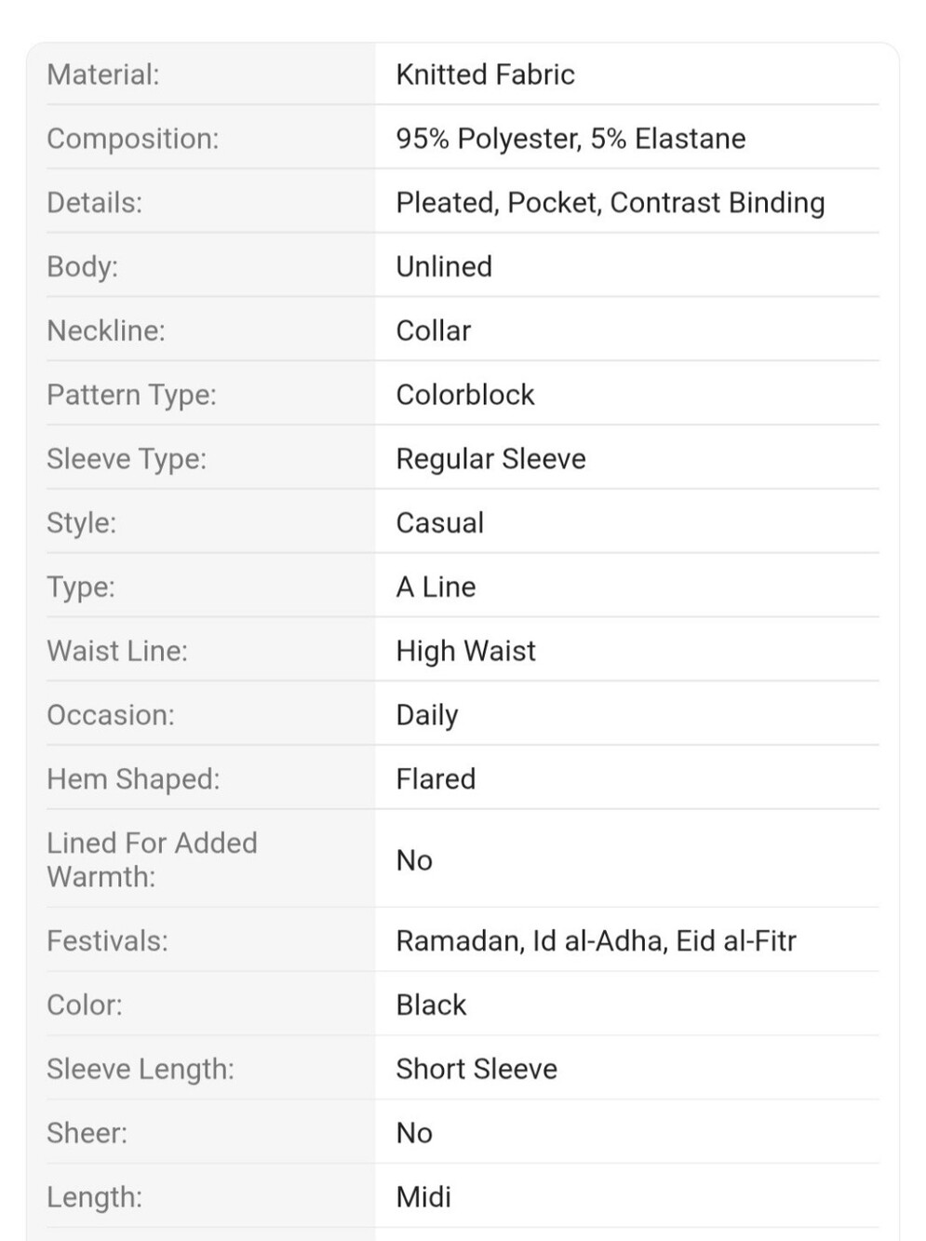Tap the Composition label
The height and width of the screenshot is (1241, 926).
pos(133,139)
